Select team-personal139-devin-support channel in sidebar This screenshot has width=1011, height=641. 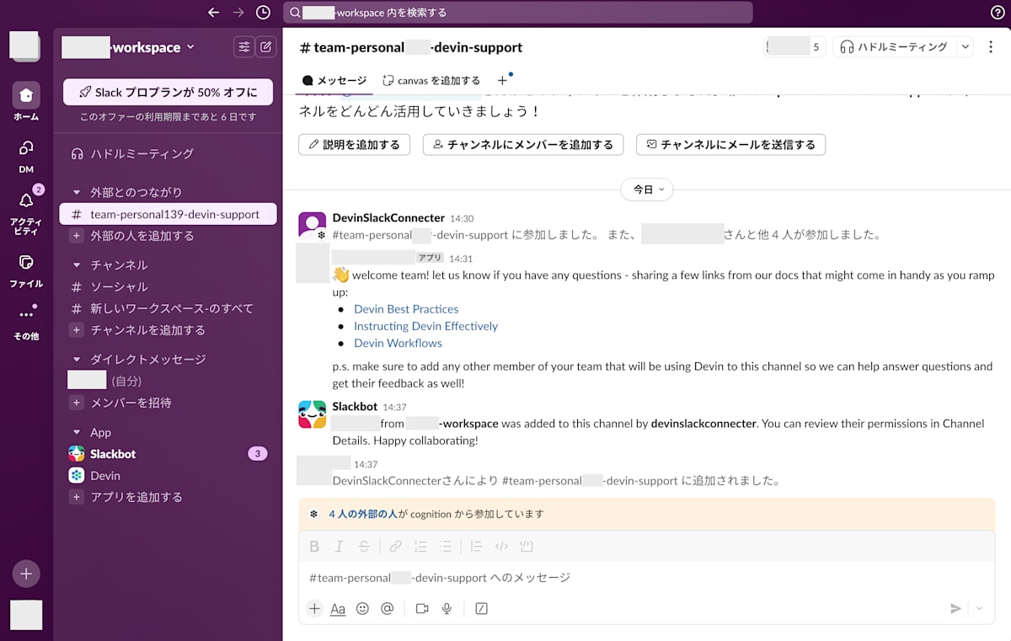pos(168,214)
